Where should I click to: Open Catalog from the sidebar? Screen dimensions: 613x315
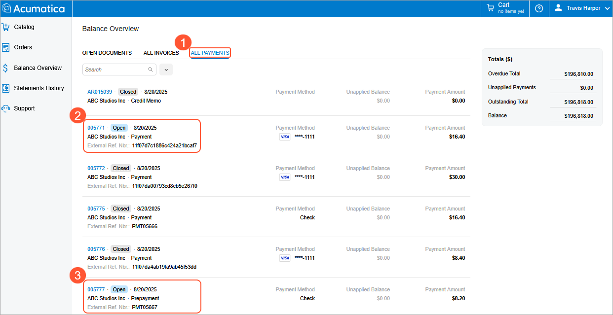pyautogui.click(x=24, y=27)
